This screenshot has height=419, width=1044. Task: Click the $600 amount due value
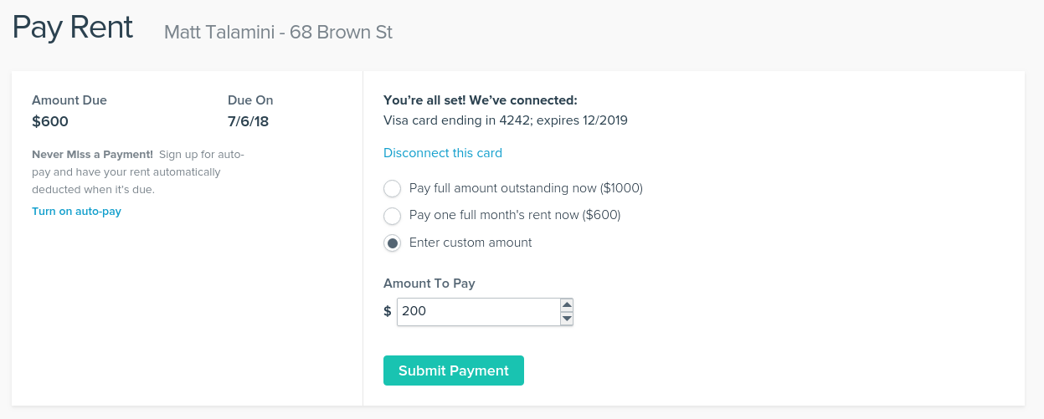[50, 122]
